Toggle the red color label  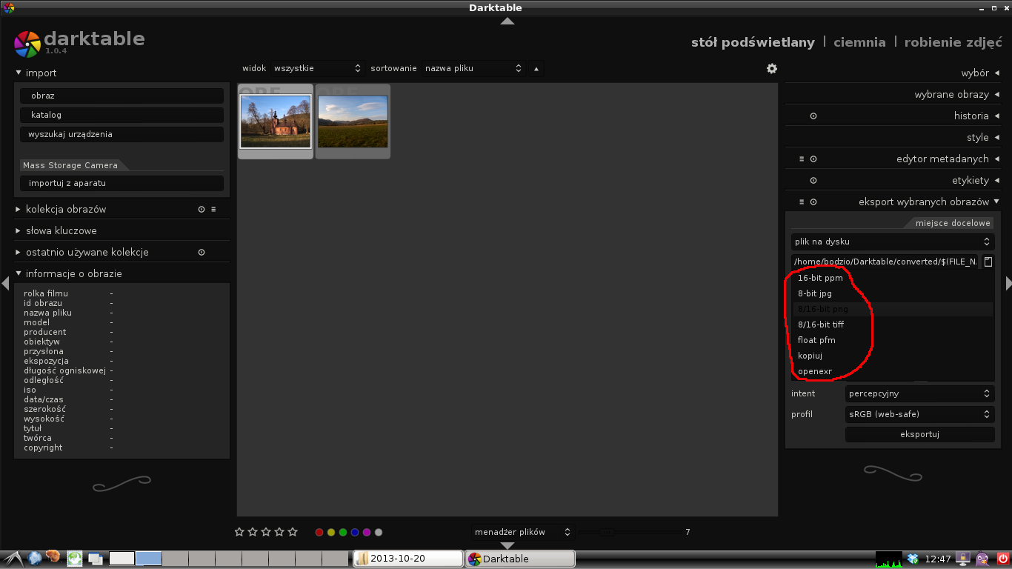(319, 532)
